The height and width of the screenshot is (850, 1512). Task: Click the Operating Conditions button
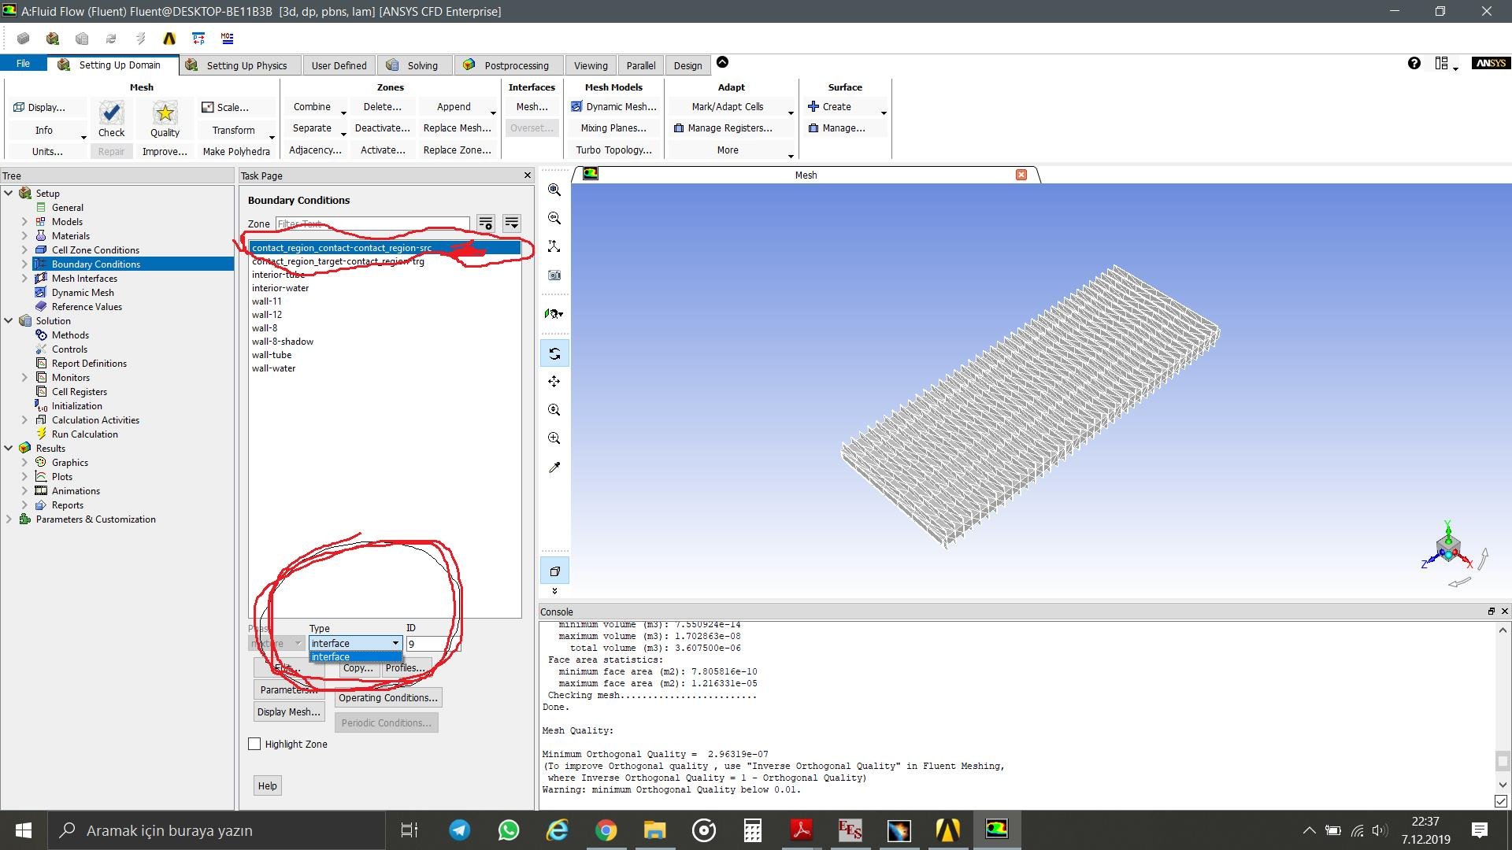pyautogui.click(x=387, y=697)
